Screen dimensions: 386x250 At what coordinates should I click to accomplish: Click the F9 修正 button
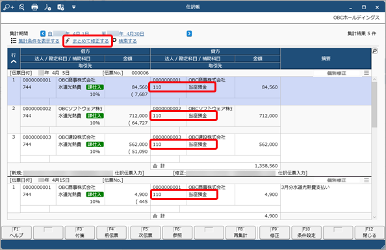click(274, 232)
